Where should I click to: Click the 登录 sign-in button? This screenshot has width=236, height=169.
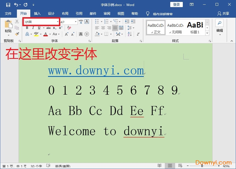pos(177,5)
